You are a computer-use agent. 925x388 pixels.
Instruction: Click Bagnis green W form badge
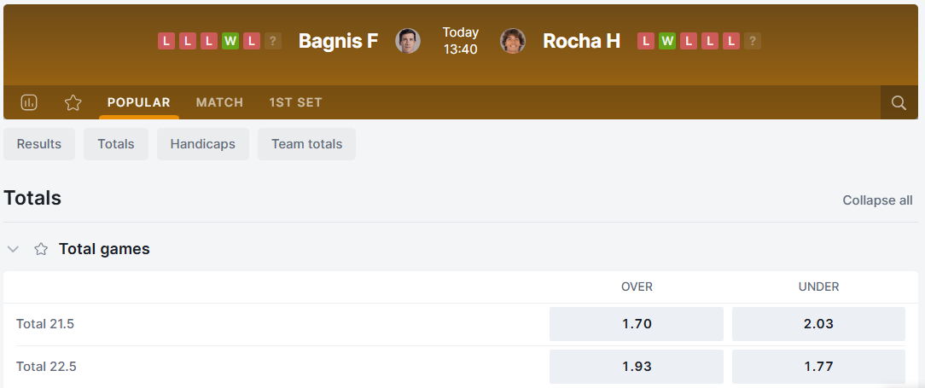[x=230, y=41]
